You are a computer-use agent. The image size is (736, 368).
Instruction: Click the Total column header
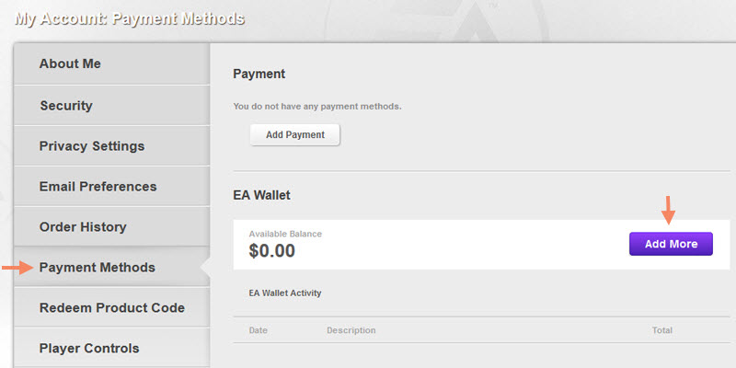[x=661, y=330]
